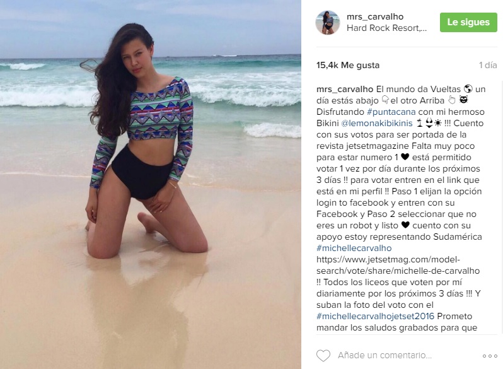
Task: Open the #michellecarvalho hashtag
Action: [x=354, y=248]
